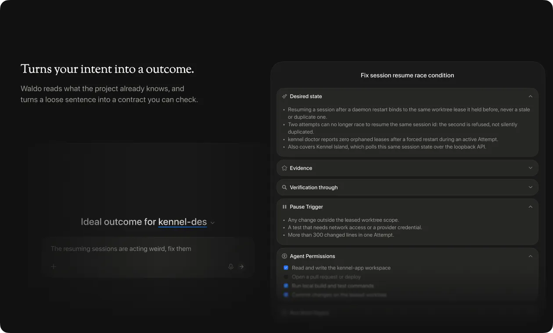This screenshot has height=333, width=553.
Task: Click the pause icon beside Pause Trigger
Action: [284, 207]
